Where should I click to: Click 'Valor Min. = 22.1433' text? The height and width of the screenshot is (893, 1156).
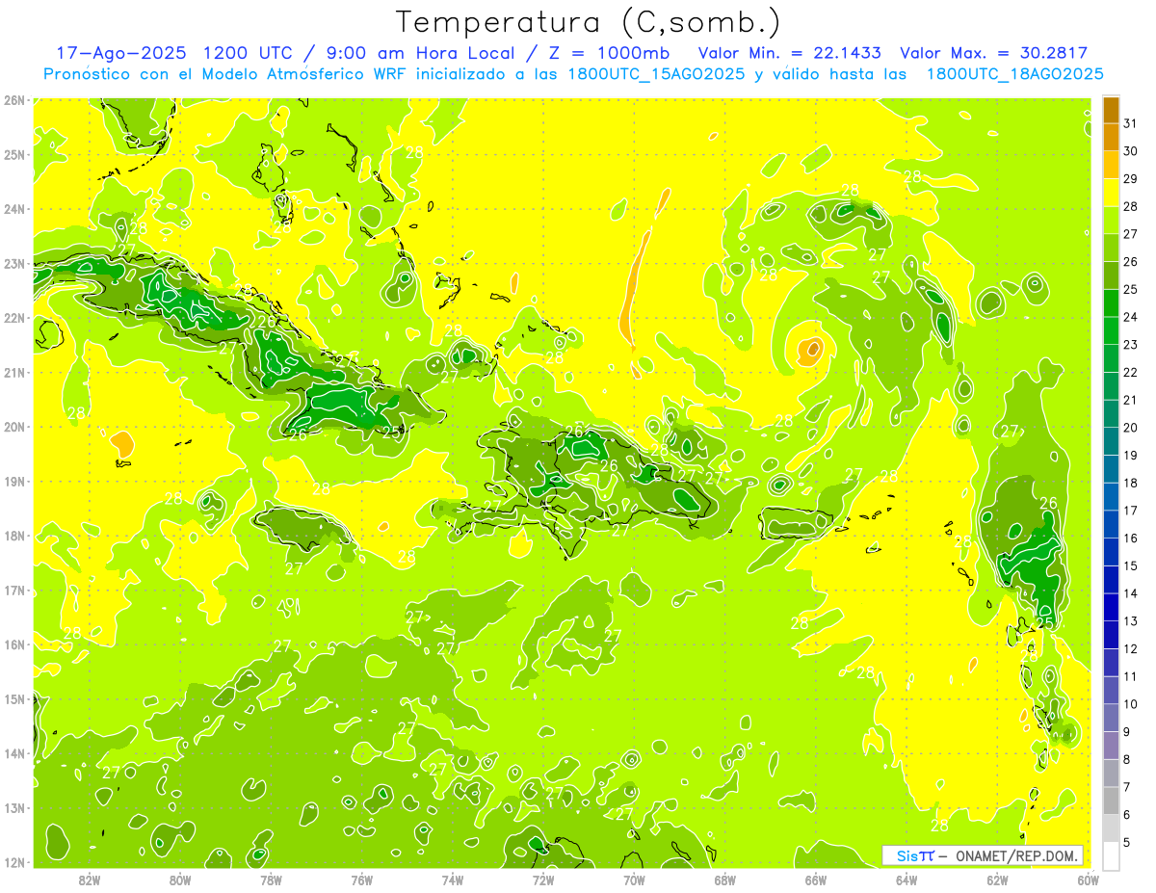790,53
